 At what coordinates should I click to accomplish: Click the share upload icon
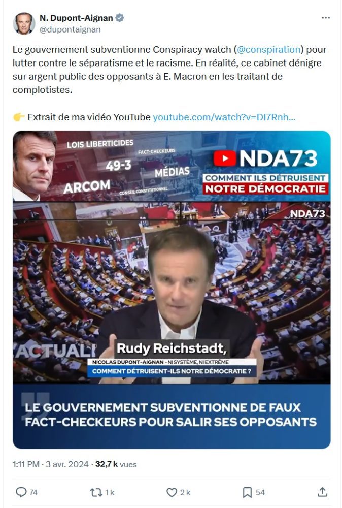[x=322, y=492]
